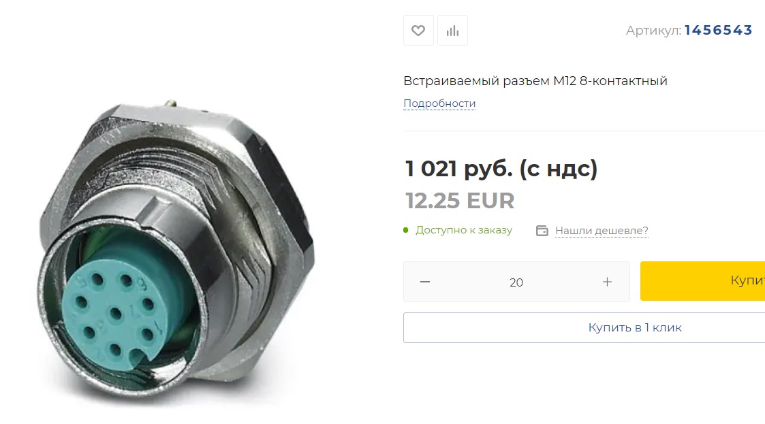Click the green availability dot
Image resolution: width=765 pixels, height=424 pixels.
click(x=406, y=230)
